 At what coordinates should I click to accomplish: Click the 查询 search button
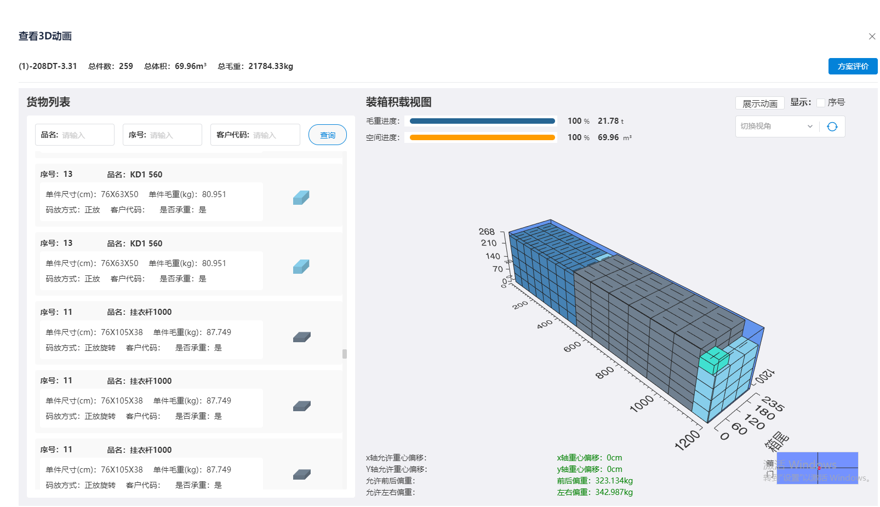click(x=328, y=135)
